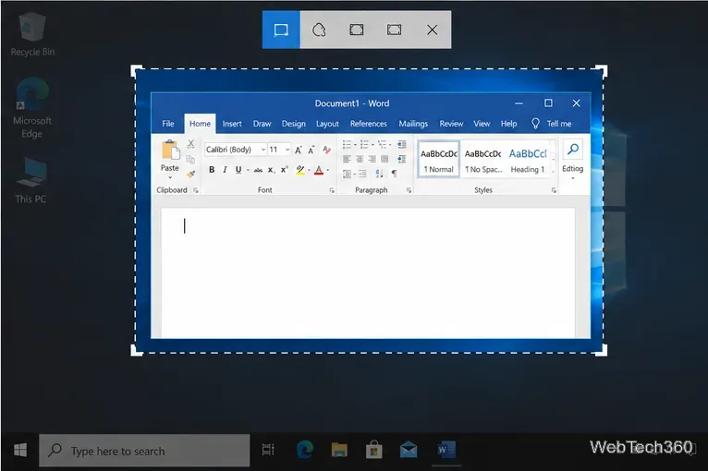Apply the No Spacing style
The image size is (708, 471).
coord(483,159)
